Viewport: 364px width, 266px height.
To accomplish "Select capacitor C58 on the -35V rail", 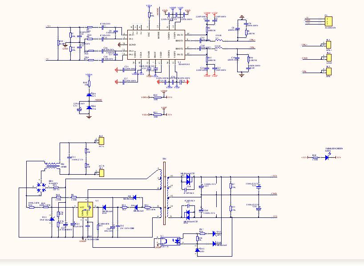I will point(259,209).
